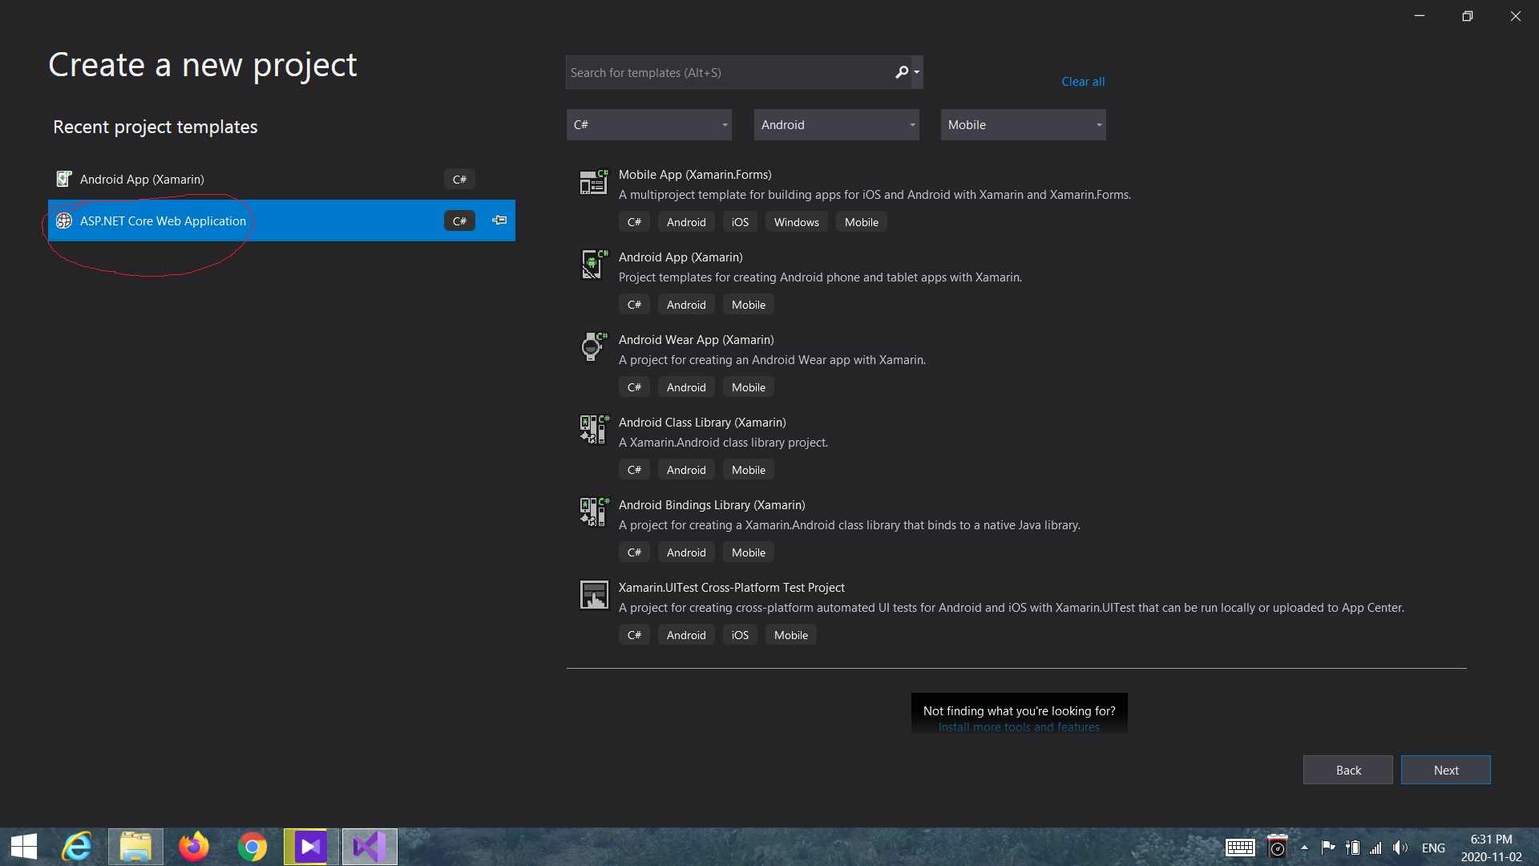Show hidden system tray icons
The height and width of the screenshot is (866, 1539).
pos(1304,848)
